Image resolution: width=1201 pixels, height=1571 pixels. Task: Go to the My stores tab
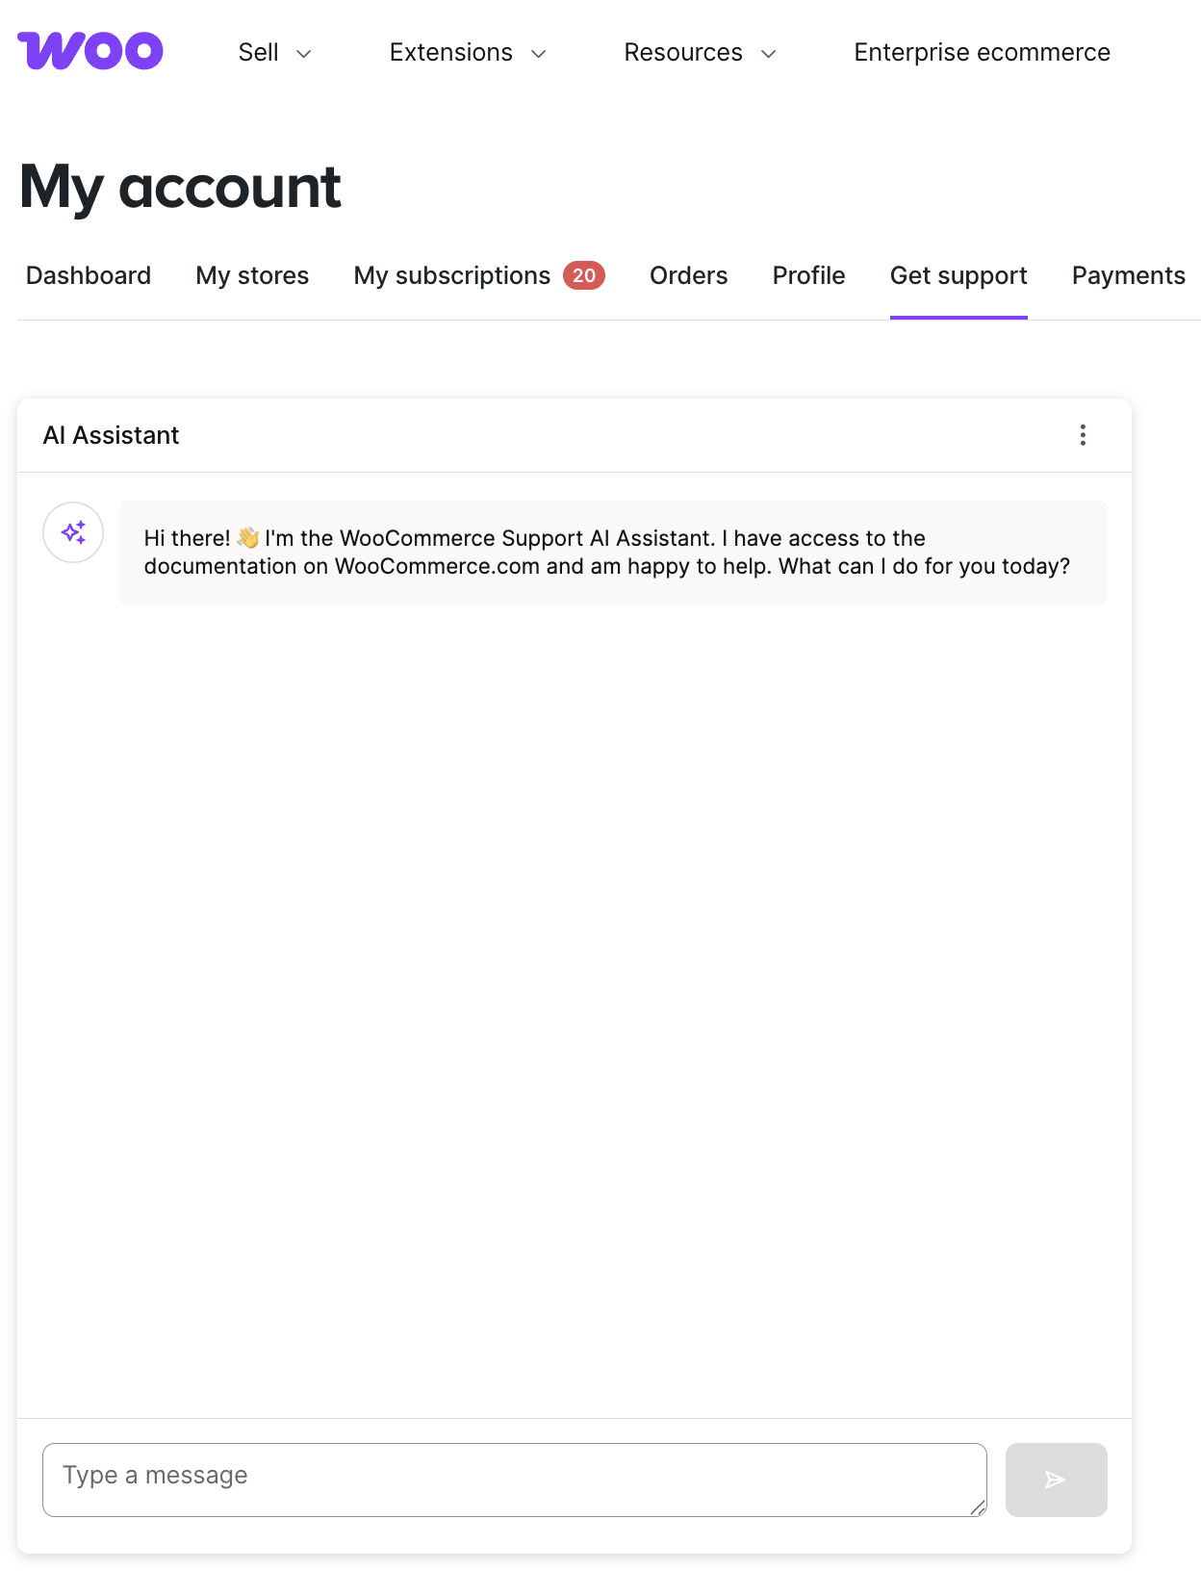[x=252, y=276]
